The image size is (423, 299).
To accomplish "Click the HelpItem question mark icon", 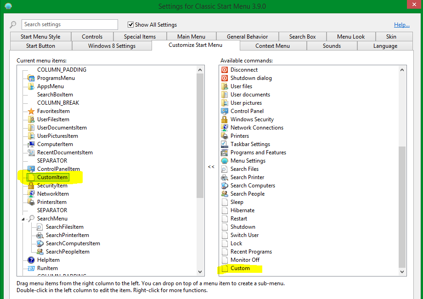I will point(31,260).
